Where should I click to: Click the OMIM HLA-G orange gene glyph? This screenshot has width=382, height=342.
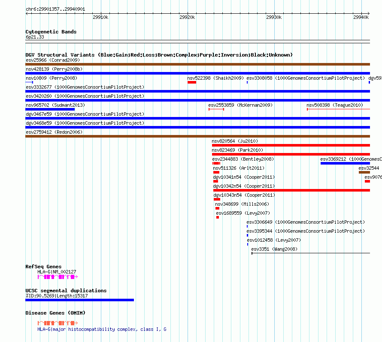coord(58,323)
